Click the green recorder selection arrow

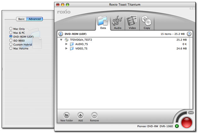(177, 126)
